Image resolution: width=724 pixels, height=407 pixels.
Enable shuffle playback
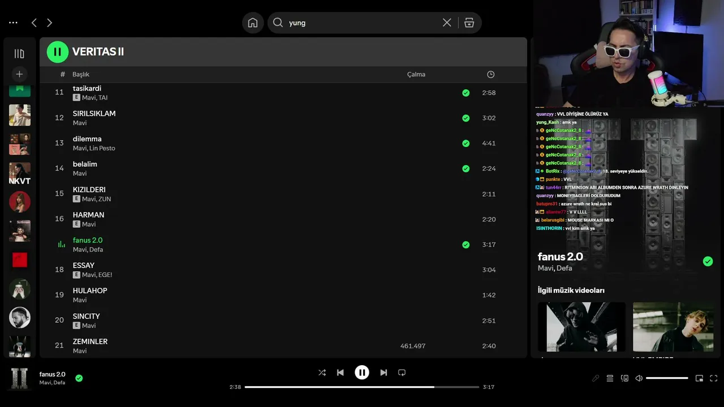322,373
